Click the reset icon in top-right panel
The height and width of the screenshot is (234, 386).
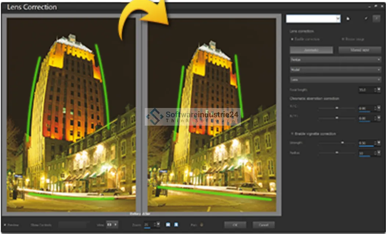click(366, 19)
